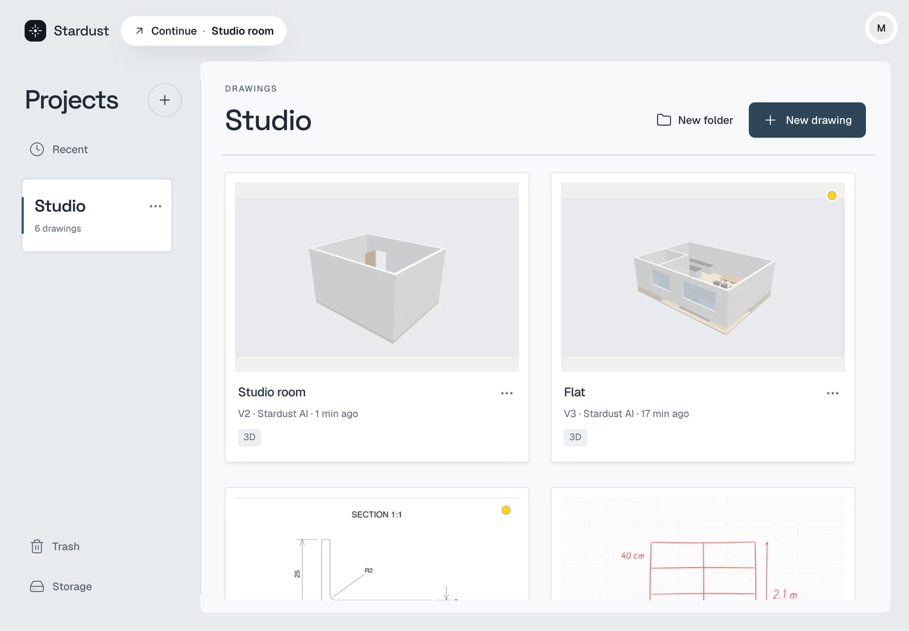Click the Studio room drawing title
909x631 pixels.
272,392
